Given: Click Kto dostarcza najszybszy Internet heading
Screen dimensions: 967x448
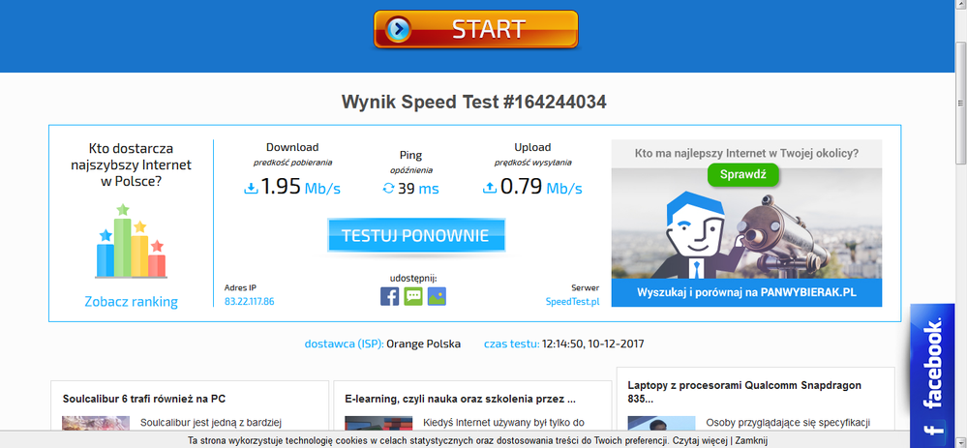Looking at the screenshot, I should [x=132, y=165].
